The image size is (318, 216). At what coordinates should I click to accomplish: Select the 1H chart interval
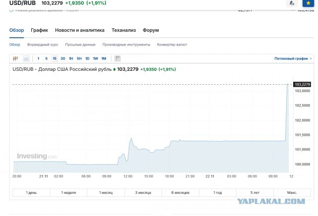pyautogui.click(x=71, y=58)
